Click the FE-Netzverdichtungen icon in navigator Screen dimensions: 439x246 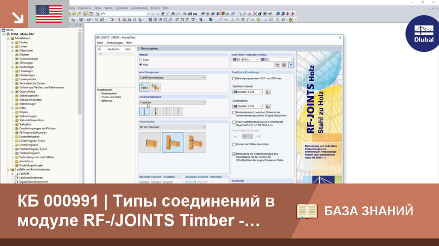(x=17, y=132)
